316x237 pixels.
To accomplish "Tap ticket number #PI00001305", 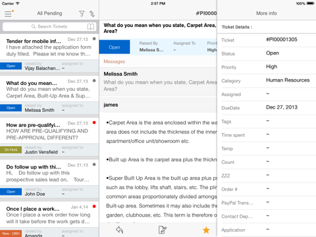I will [x=282, y=39].
